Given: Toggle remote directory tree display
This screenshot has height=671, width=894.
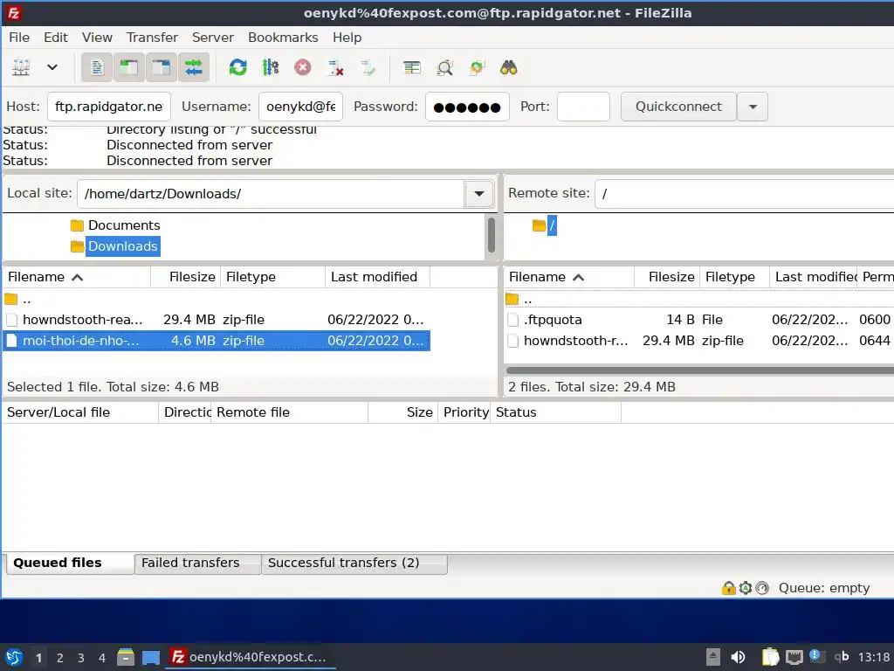Looking at the screenshot, I should tap(162, 68).
